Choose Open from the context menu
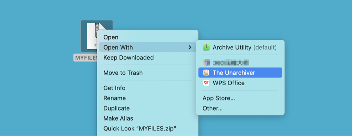The height and width of the screenshot is (136, 352). click(147, 37)
